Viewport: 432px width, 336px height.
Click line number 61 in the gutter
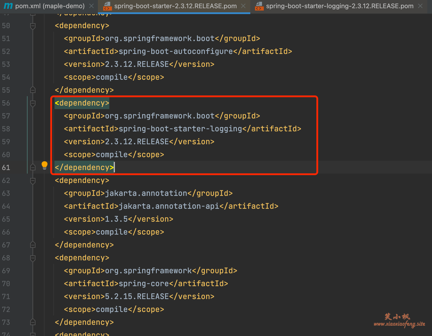[6, 167]
